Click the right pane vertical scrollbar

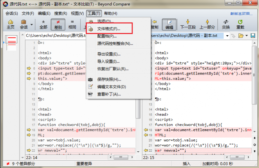[x=254, y=75]
